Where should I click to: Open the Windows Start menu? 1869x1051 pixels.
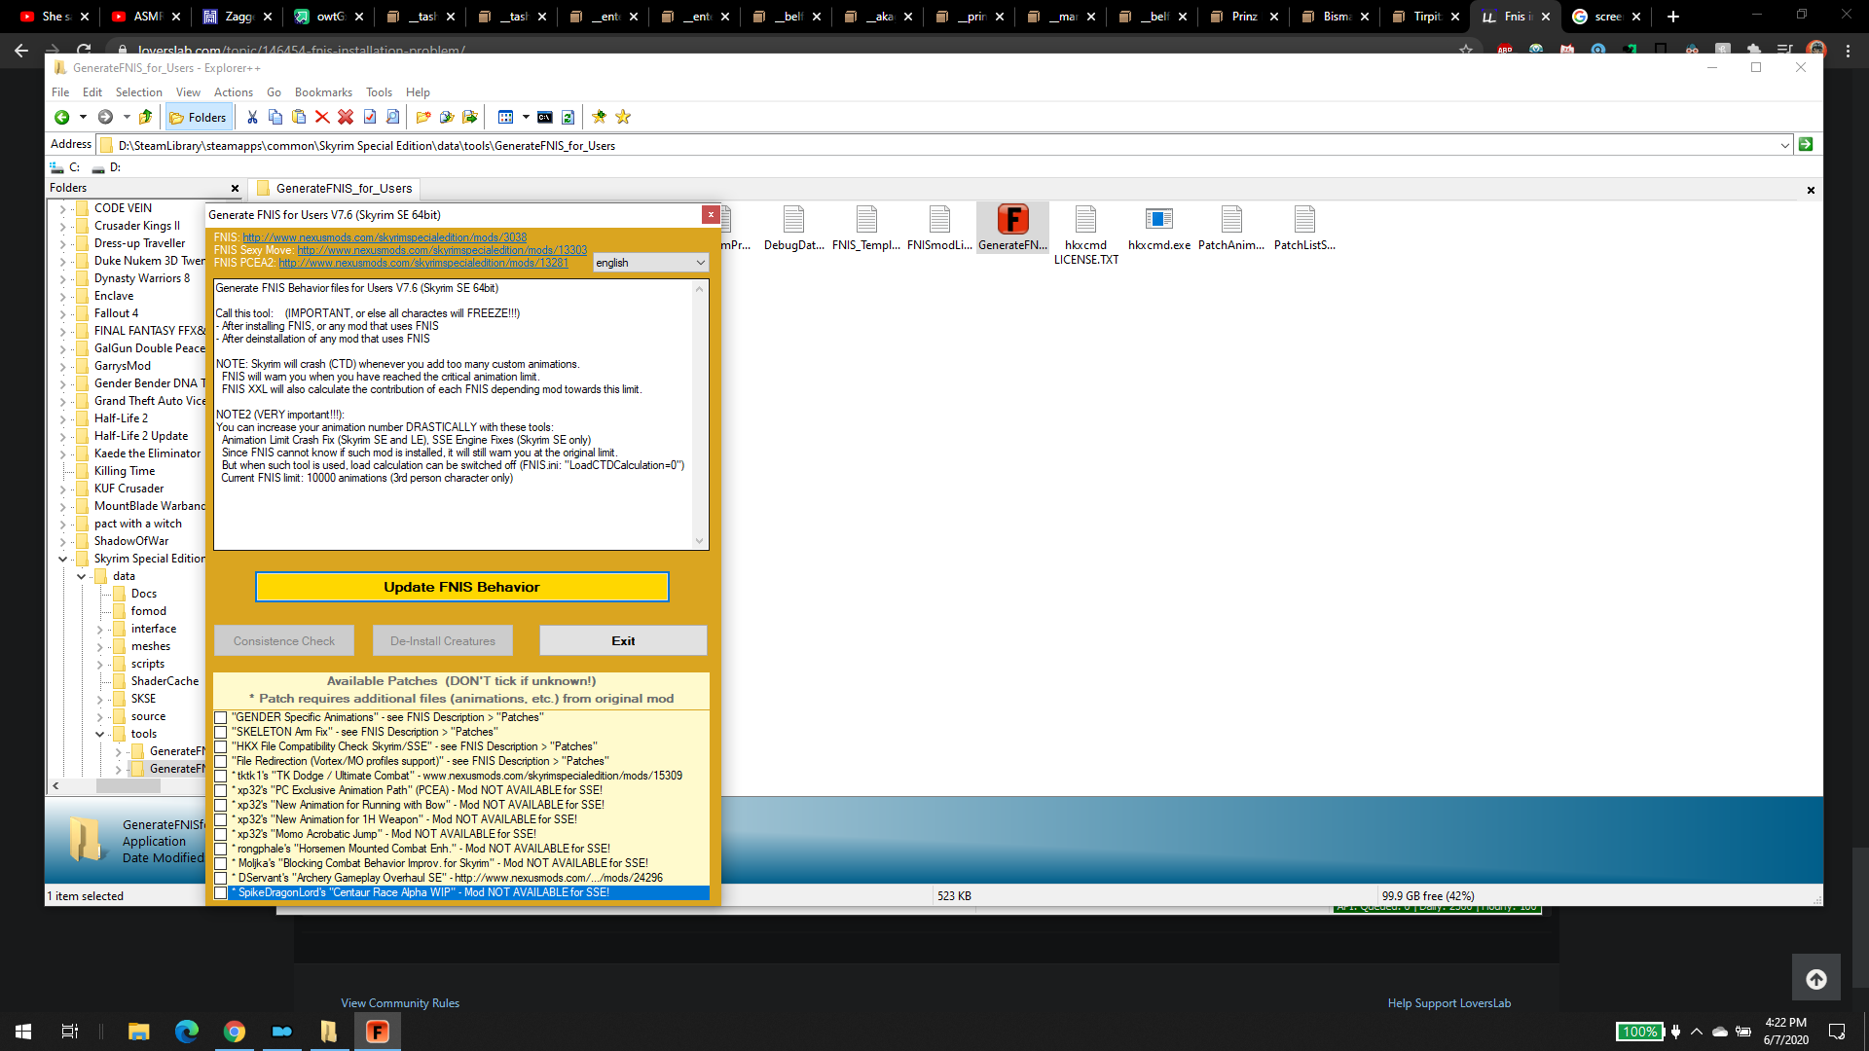pyautogui.click(x=23, y=1032)
